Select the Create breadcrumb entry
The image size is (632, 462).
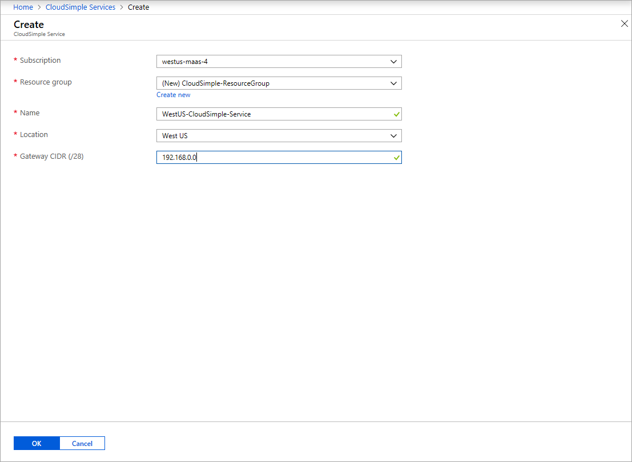coord(138,7)
